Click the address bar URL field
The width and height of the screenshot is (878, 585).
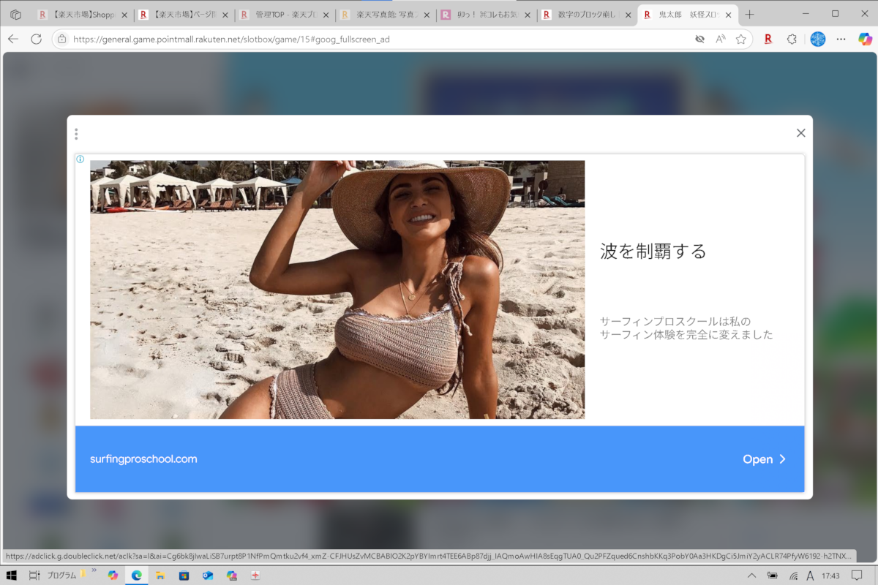click(366, 39)
